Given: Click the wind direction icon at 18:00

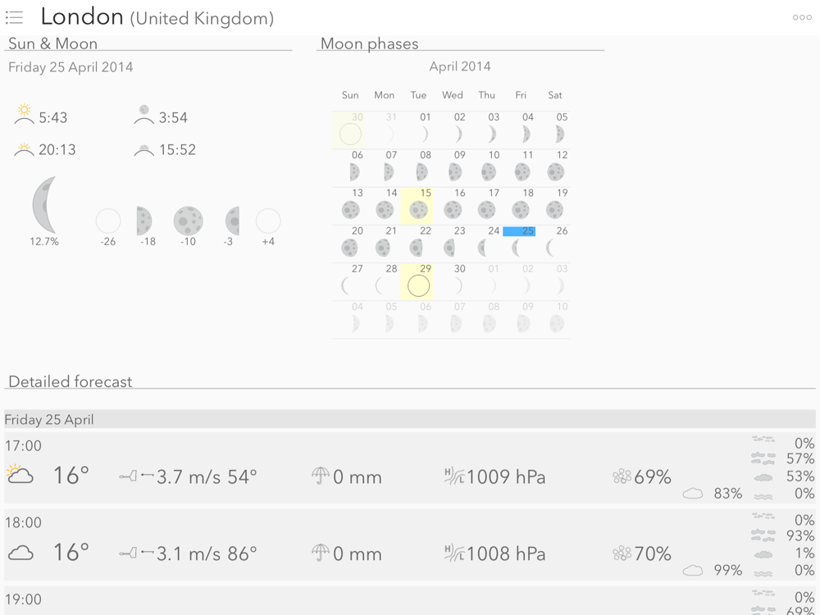Looking at the screenshot, I should click(136, 553).
